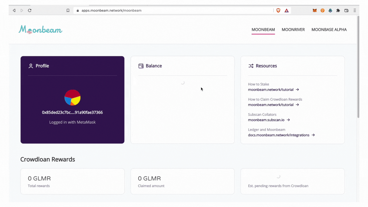Click the arrow beside the Crowdloan Rewards tutorial link
368x207 pixels.
[x=297, y=105]
